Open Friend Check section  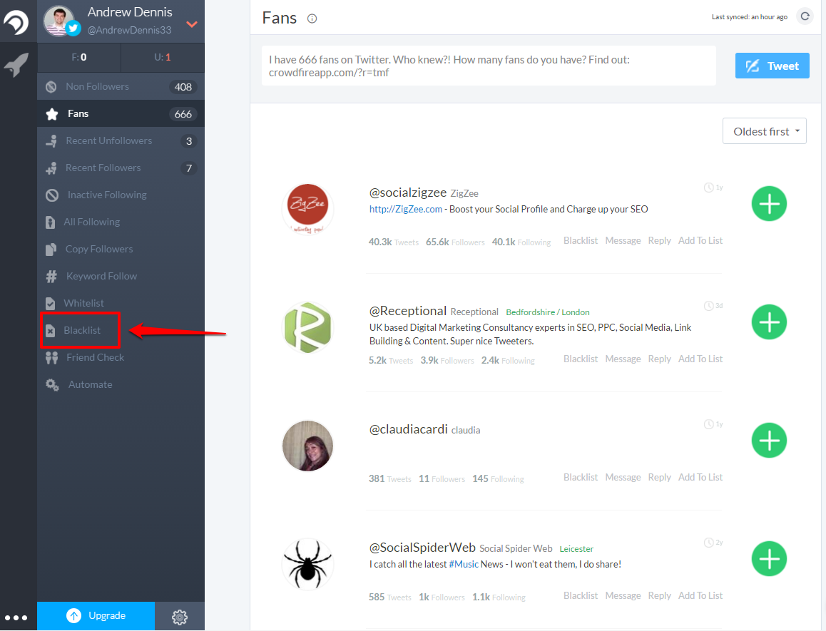[121, 358]
